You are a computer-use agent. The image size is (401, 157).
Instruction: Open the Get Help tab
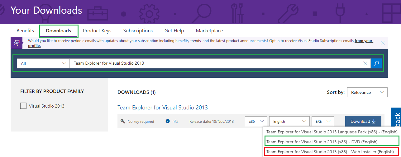[174, 31]
